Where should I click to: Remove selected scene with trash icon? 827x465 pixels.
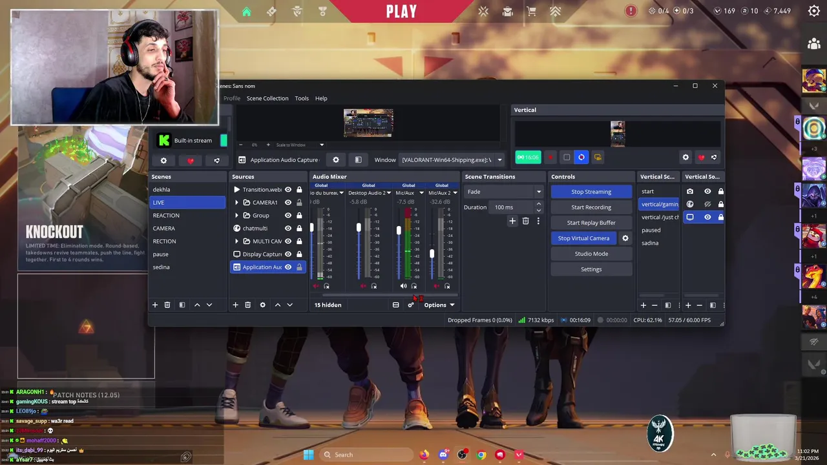[167, 305]
